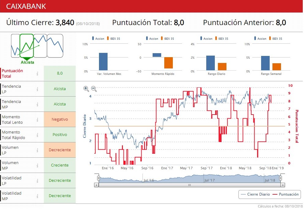The width and height of the screenshot is (304, 209).
Task: Click the navigator scrollbar thumb grip
Action: click(x=189, y=185)
